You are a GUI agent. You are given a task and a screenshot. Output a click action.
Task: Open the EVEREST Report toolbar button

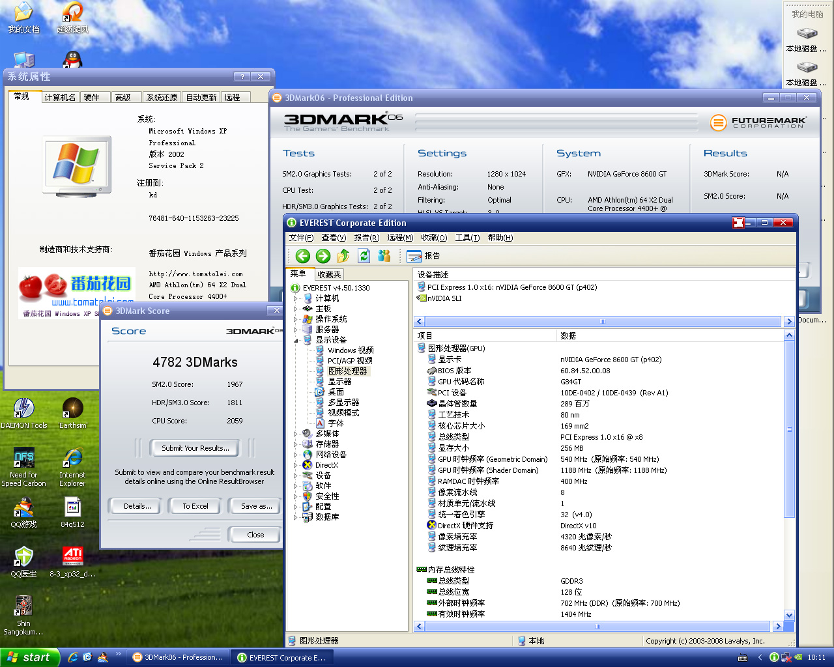[424, 256]
